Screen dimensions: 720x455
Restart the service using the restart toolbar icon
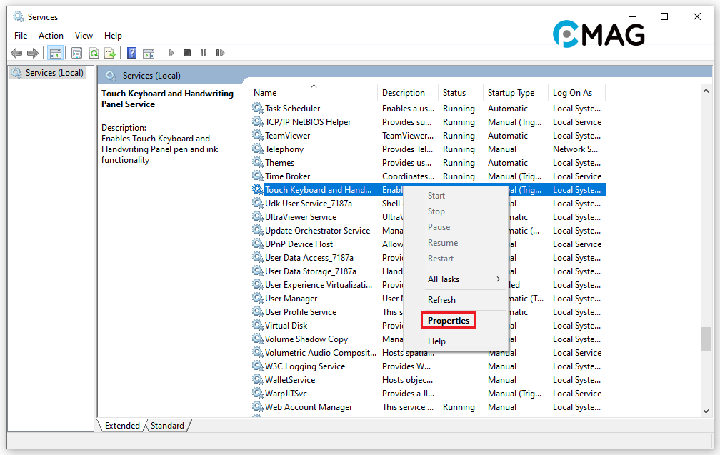click(219, 52)
